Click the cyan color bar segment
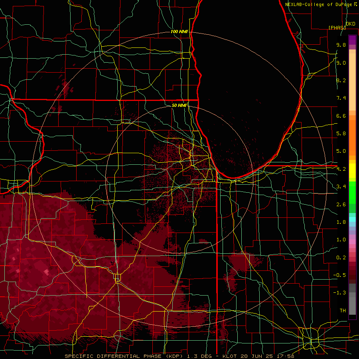Screen dimensions: 359x359 (x=352, y=219)
